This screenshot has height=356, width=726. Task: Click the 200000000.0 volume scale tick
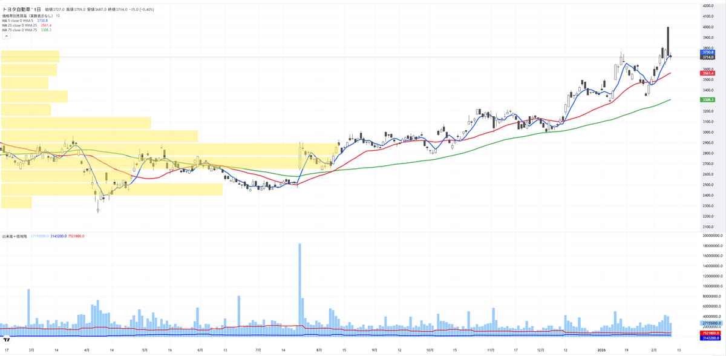[x=712, y=236]
